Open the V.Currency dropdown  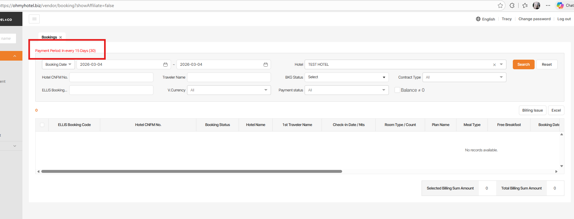click(229, 90)
